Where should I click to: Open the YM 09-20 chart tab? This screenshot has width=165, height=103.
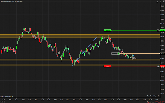[3, 102]
